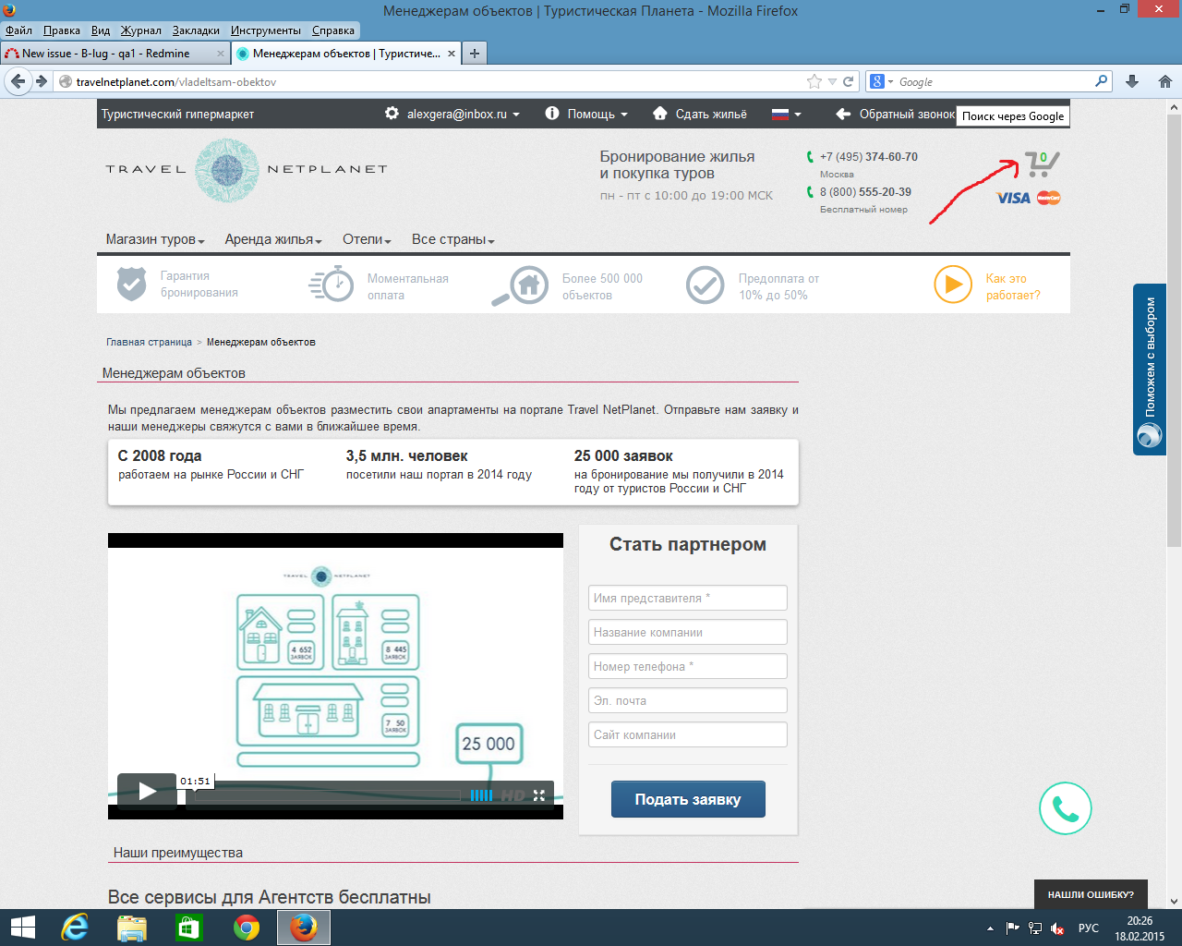Open Chrome from the taskbar
This screenshot has height=946, width=1182.
click(x=246, y=928)
